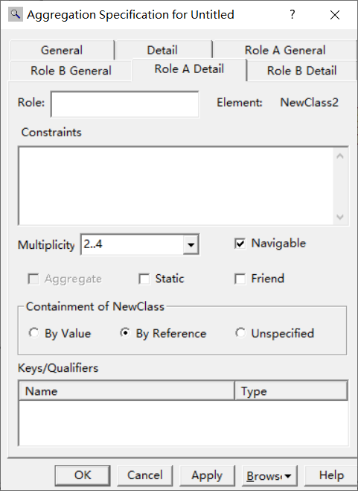Switch to the General tab
This screenshot has height=491, width=358.
pos(62,50)
